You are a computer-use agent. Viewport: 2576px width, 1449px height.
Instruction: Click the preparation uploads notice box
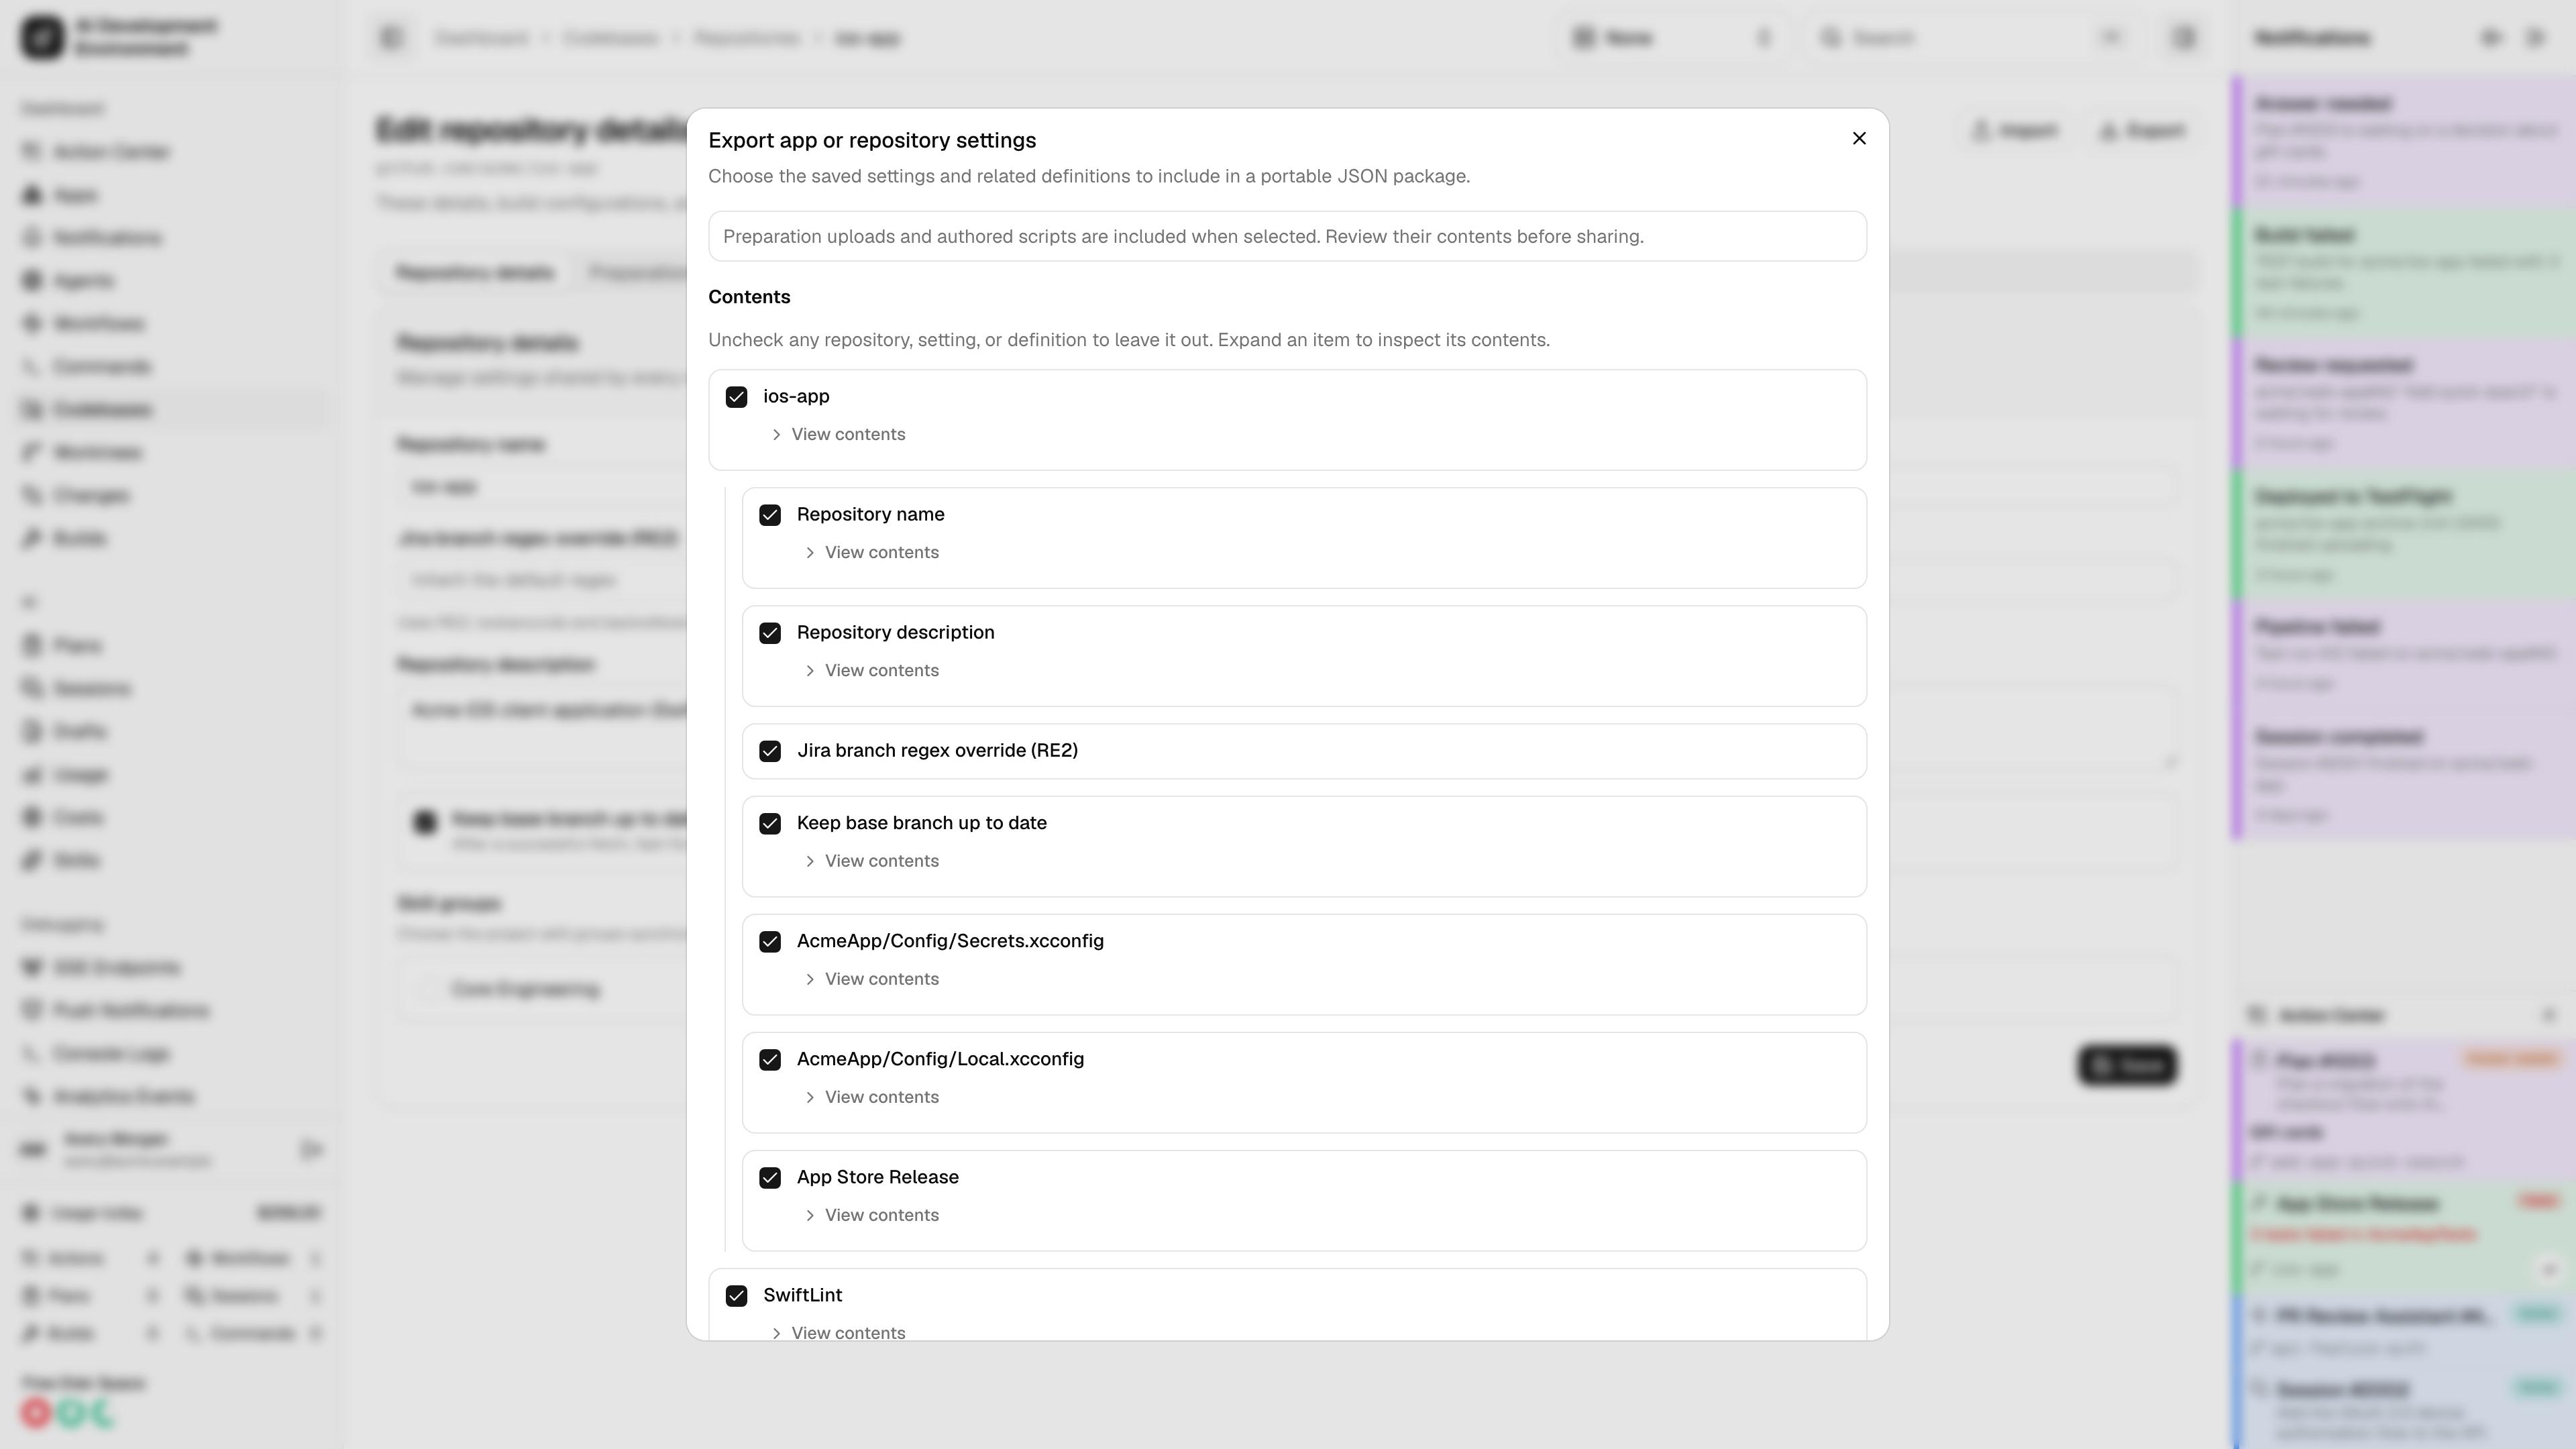click(1287, 236)
